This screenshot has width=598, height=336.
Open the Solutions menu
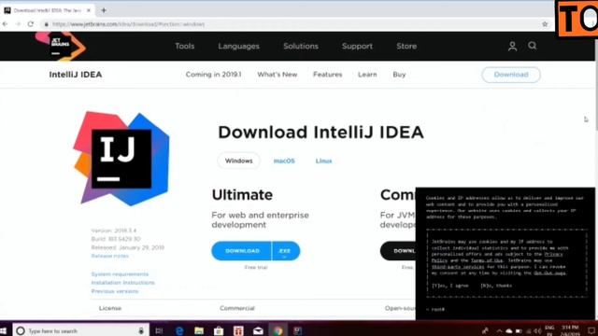[301, 46]
